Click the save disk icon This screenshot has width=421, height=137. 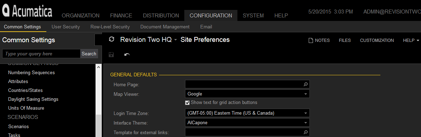click(x=111, y=55)
